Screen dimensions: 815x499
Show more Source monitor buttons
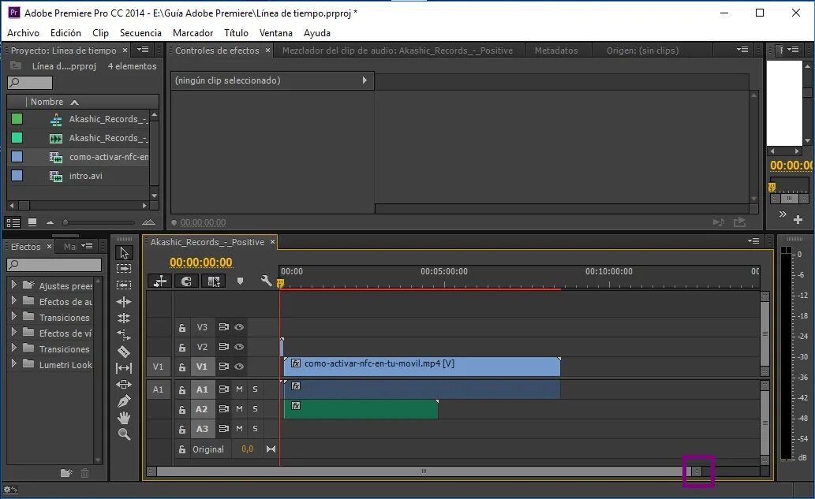pyautogui.click(x=782, y=214)
